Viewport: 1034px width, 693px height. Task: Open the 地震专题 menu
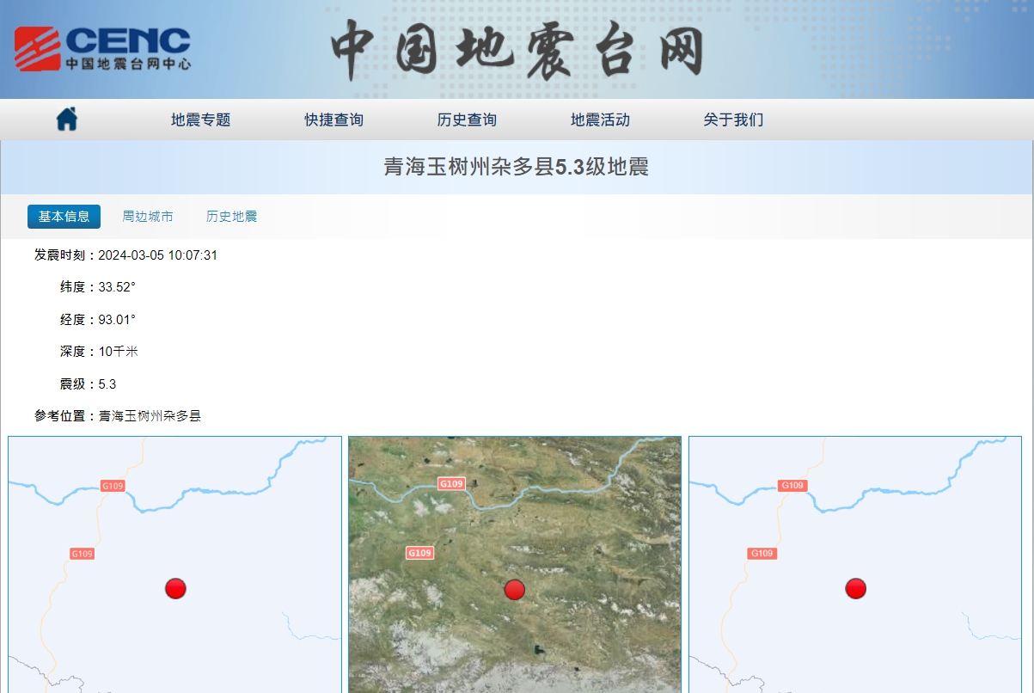pyautogui.click(x=200, y=120)
